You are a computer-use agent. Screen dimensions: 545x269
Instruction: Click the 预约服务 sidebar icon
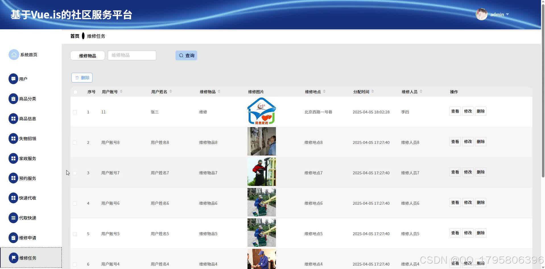[13, 178]
